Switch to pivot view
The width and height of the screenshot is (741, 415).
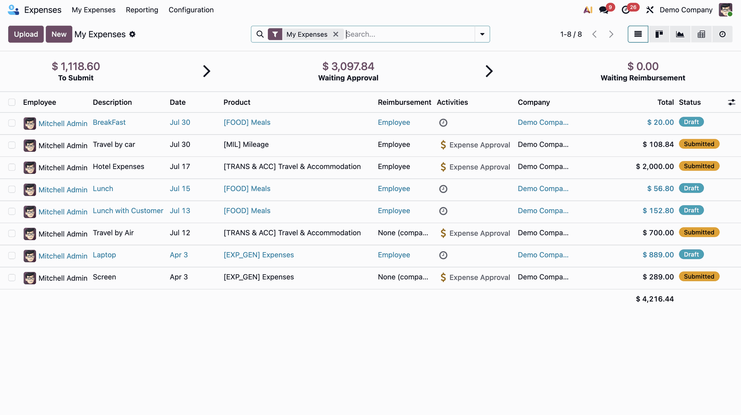(701, 34)
